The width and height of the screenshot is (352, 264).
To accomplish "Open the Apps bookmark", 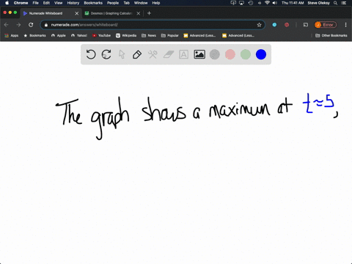I will click(12, 35).
